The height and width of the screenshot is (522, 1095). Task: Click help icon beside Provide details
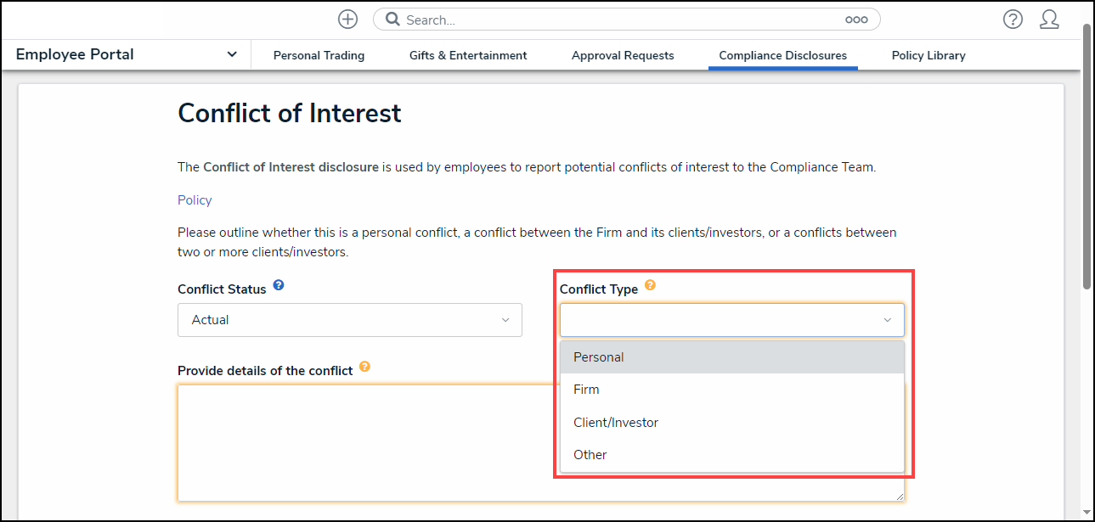(364, 367)
